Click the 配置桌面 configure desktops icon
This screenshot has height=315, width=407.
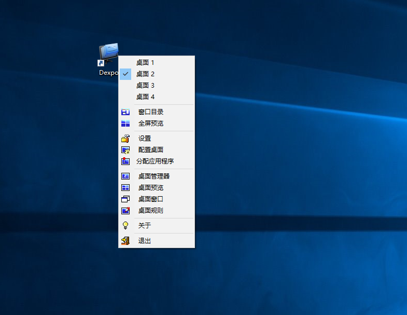125,150
